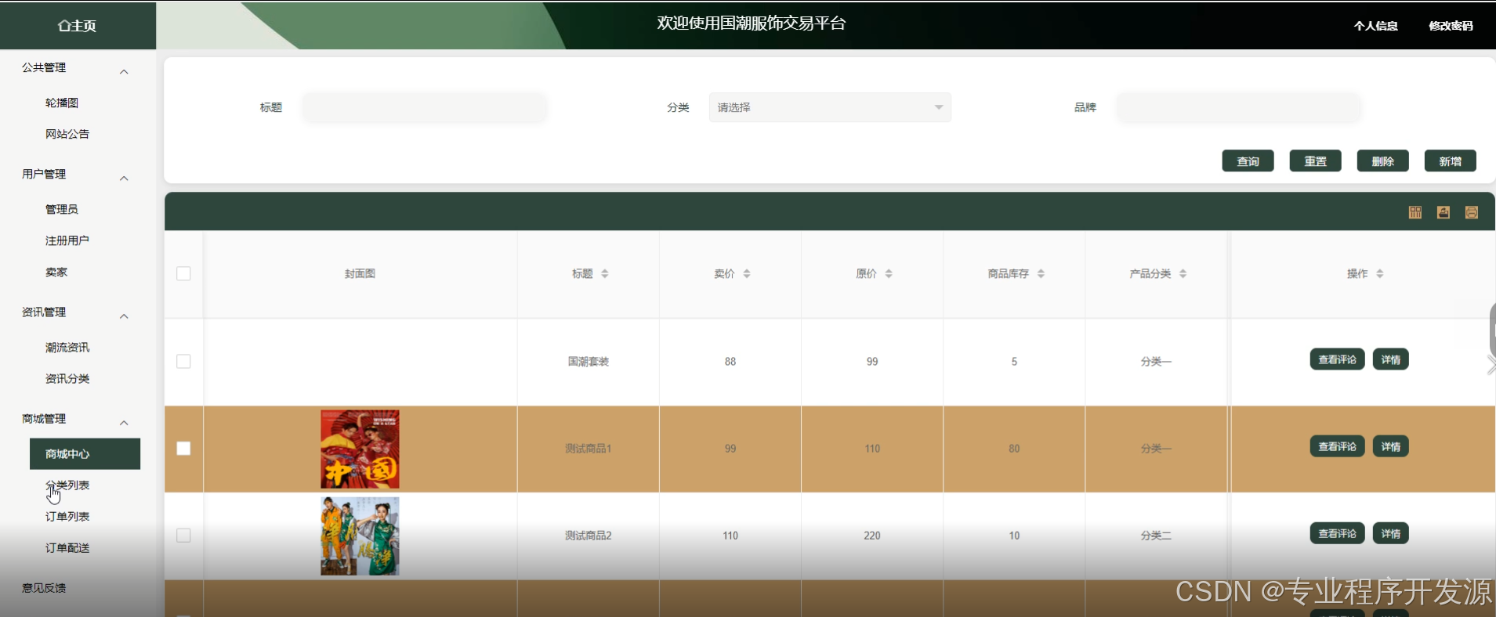Sort by 操作 column arrows
Image resolution: width=1496 pixels, height=617 pixels.
(1380, 274)
